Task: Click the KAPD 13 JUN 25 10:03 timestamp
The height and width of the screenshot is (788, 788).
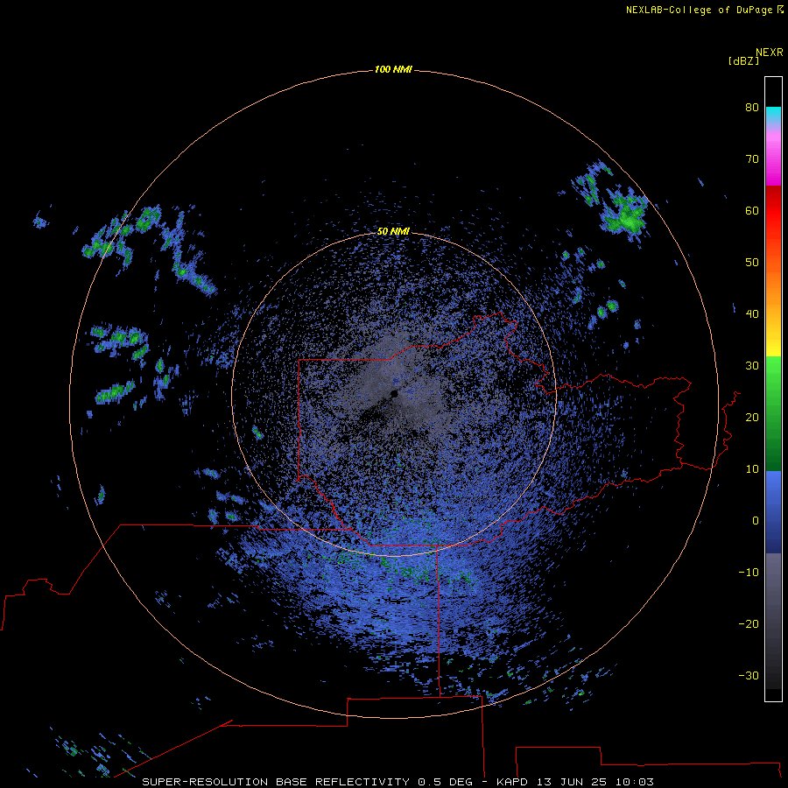Action: 575,782
